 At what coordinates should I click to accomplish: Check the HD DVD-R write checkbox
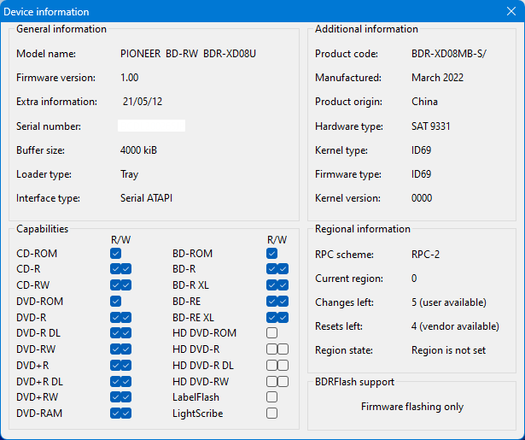(283, 349)
